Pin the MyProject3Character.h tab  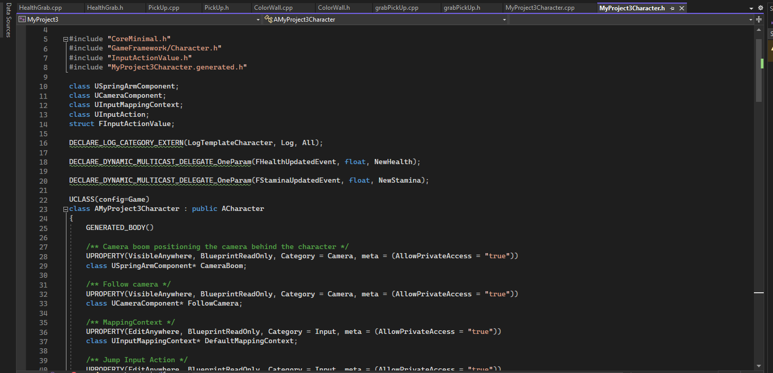click(672, 8)
